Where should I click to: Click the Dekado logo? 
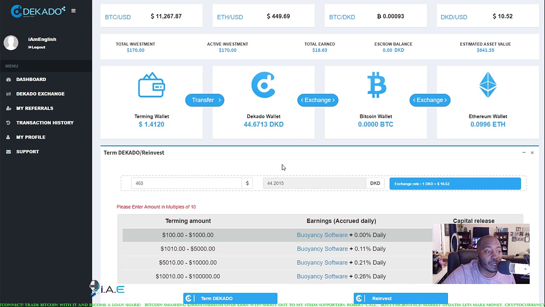(x=38, y=11)
